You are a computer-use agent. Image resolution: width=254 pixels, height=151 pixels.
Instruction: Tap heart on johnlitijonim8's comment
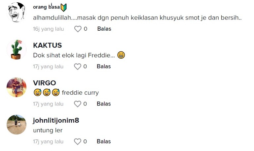[x=77, y=142]
